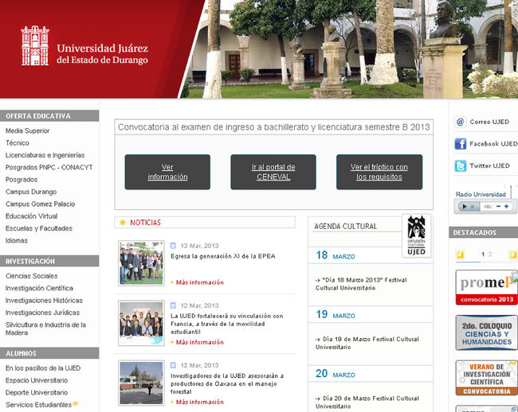Open the promep convocatoria 2013 banner

coord(486,287)
